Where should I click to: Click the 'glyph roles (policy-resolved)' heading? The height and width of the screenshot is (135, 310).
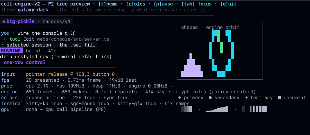click(x=216, y=92)
